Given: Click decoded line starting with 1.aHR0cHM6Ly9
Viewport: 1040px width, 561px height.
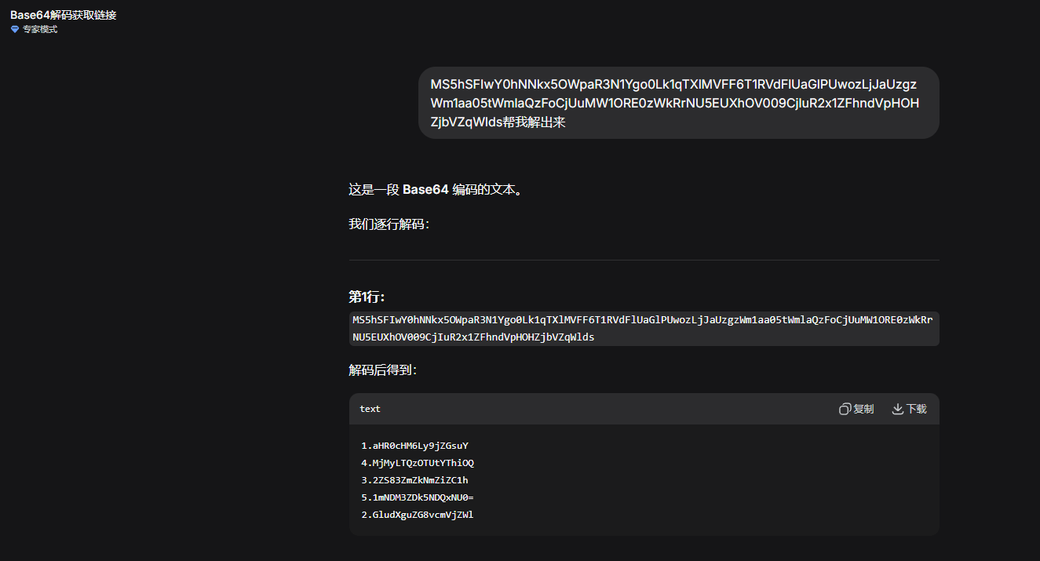Looking at the screenshot, I should click(x=414, y=446).
